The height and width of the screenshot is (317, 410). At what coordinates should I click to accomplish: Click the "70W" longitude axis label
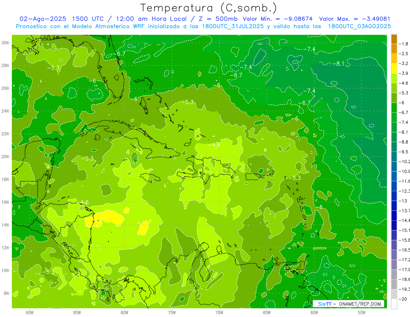[x=219, y=313]
